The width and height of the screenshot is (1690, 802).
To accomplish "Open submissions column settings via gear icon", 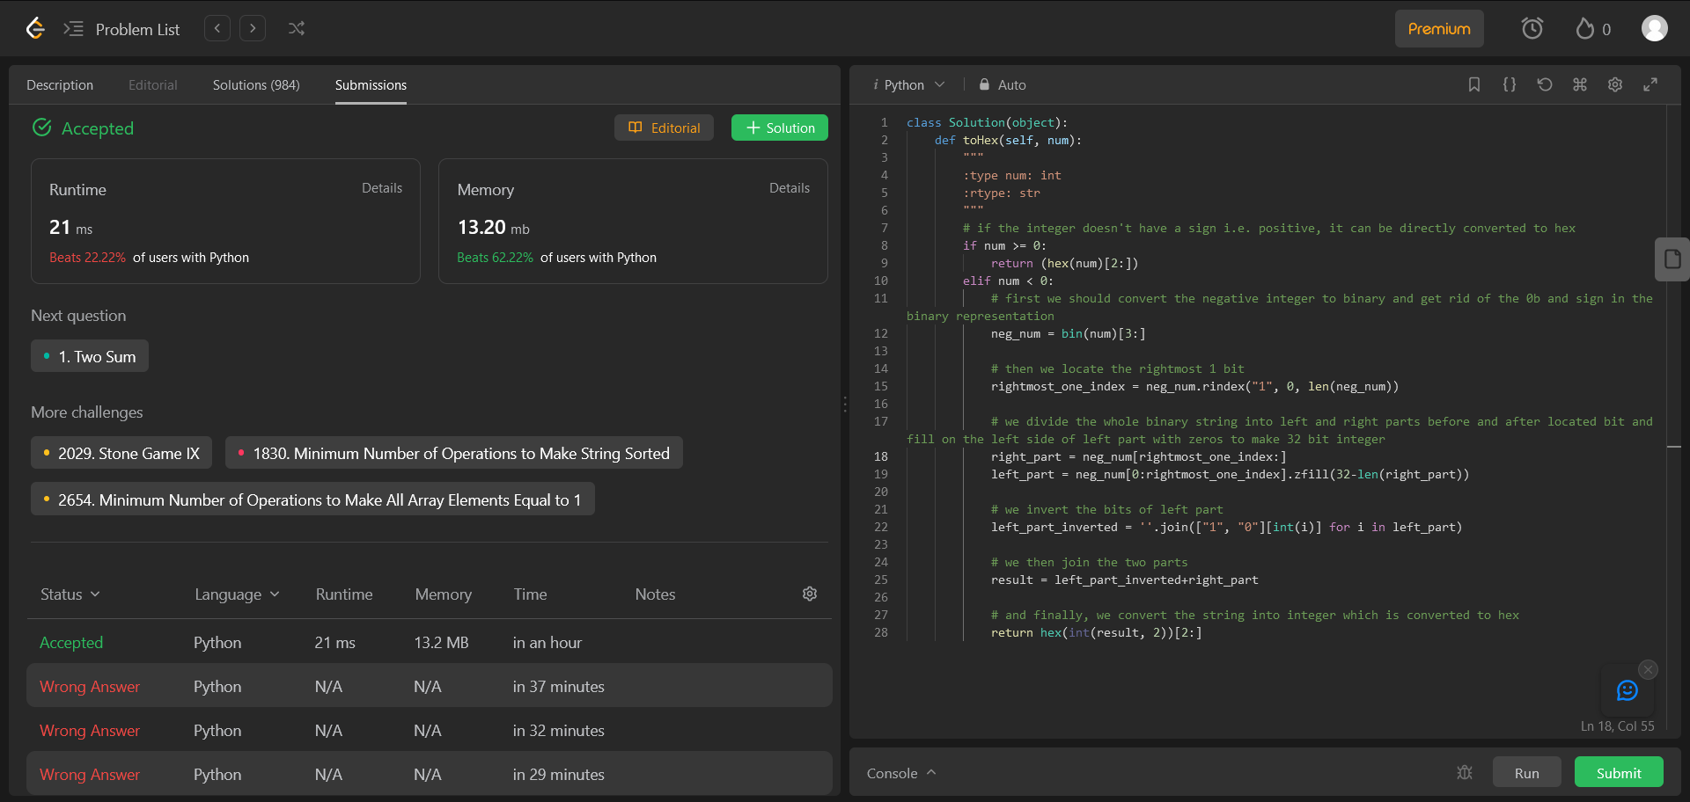I will [809, 594].
